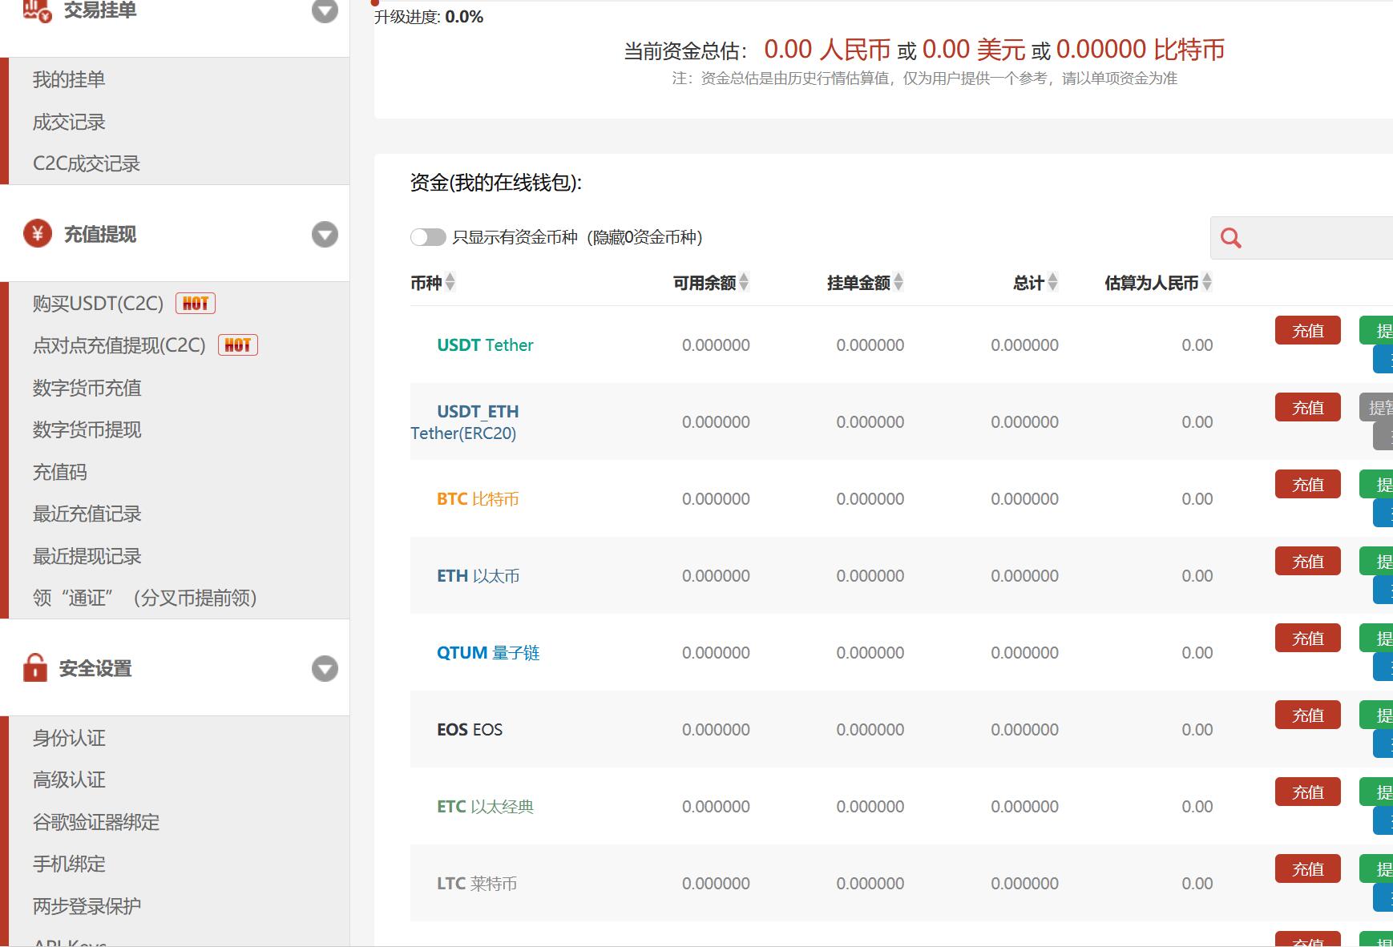Open 最近提现记录 menu item

point(87,556)
